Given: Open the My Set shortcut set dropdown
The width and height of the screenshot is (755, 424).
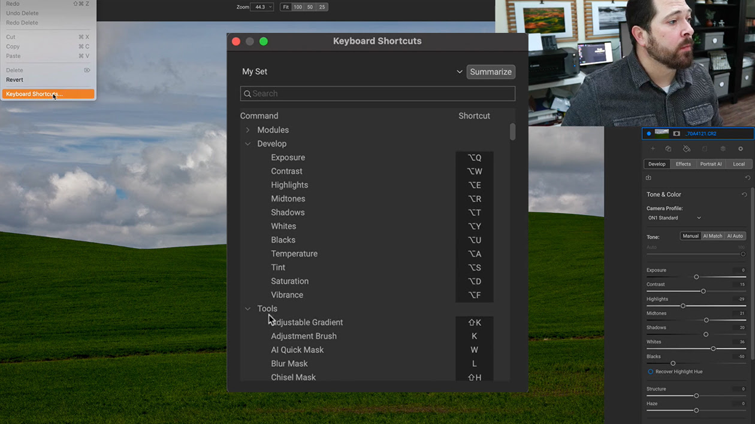Looking at the screenshot, I should click(459, 72).
